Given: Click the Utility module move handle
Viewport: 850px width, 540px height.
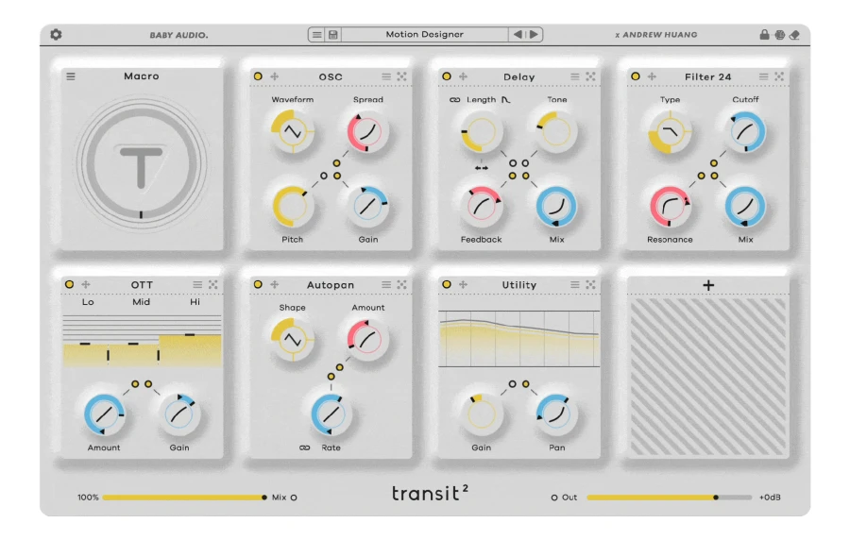Looking at the screenshot, I should click(464, 284).
